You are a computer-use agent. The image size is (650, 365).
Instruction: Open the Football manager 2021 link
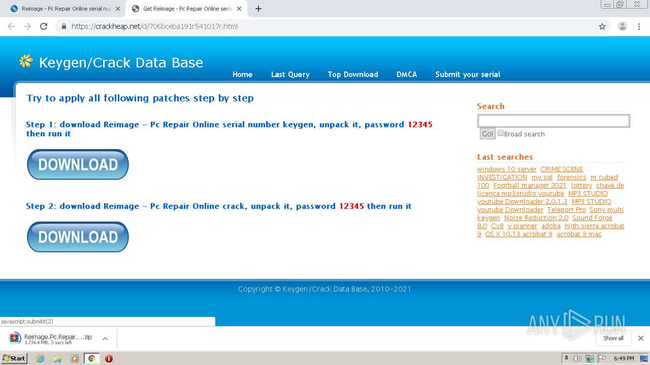coord(530,185)
